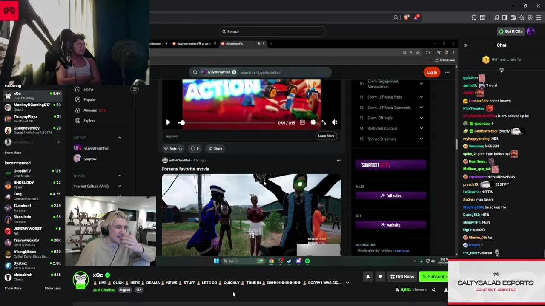Open Discord icon in streamed taskbar
The width and height of the screenshot is (545, 306).
coord(298,261)
